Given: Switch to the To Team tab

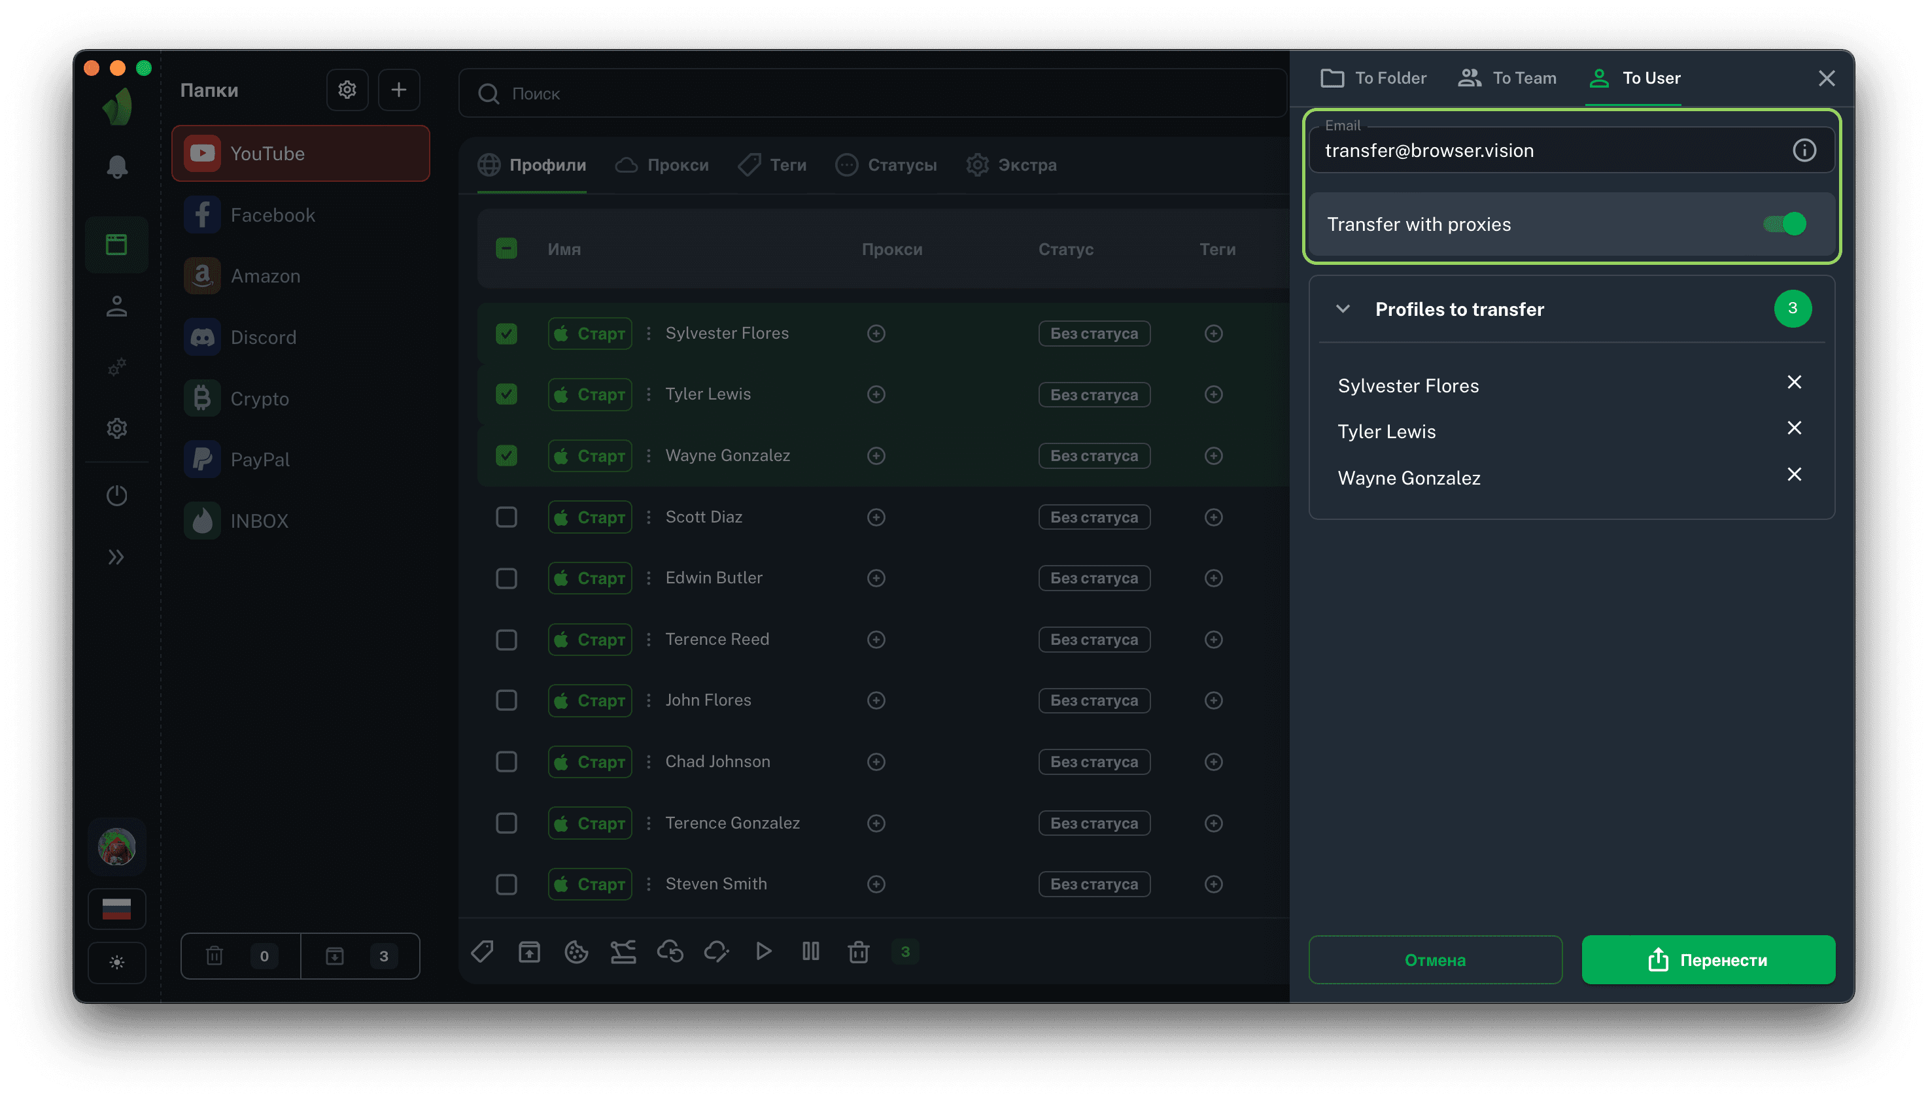Looking at the screenshot, I should coord(1507,78).
